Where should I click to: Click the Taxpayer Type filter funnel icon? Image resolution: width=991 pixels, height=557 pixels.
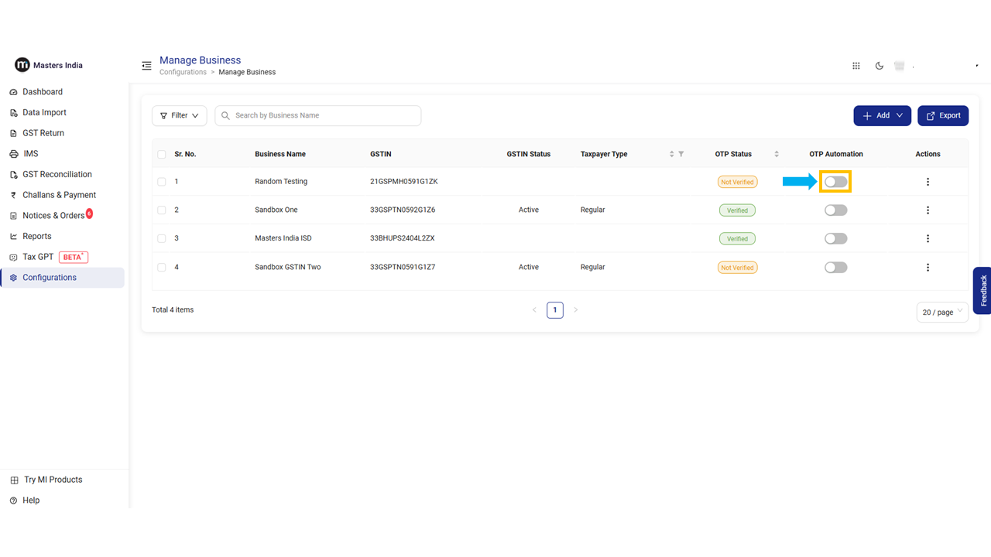pyautogui.click(x=681, y=154)
